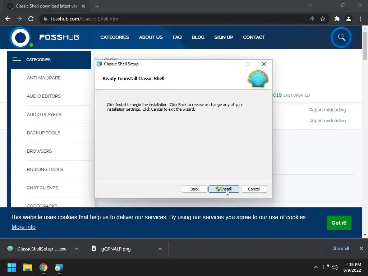
Task: Select the CHAT CLIENTS category
Action: (x=42, y=188)
